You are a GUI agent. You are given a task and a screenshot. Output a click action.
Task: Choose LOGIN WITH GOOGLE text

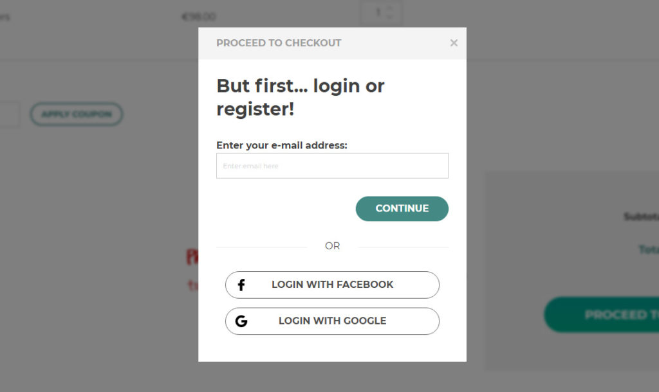tap(332, 321)
